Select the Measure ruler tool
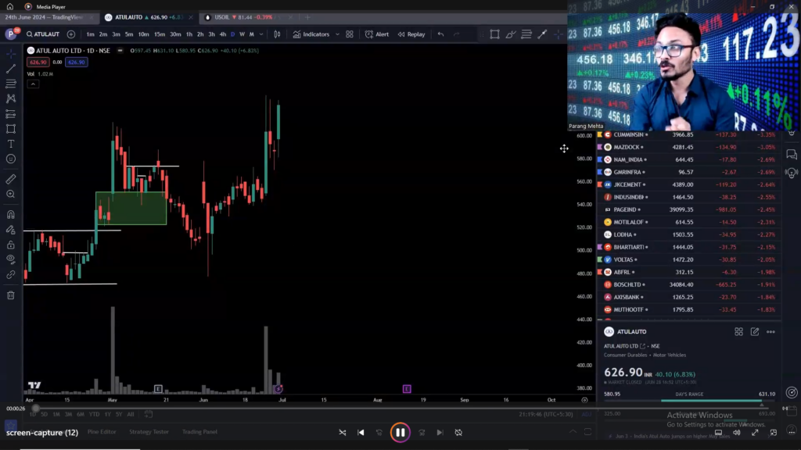 [11, 179]
